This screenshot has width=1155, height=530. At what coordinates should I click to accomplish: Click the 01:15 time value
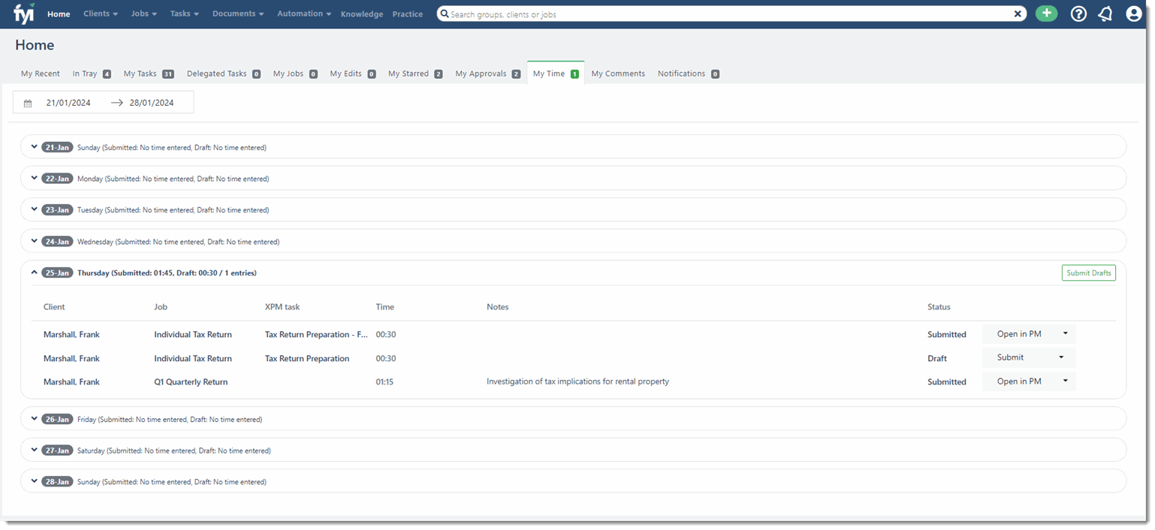coord(384,382)
